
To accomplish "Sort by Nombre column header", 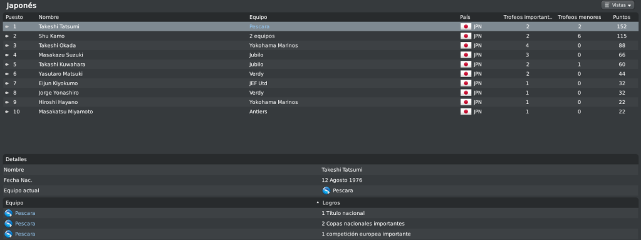I will point(49,17).
